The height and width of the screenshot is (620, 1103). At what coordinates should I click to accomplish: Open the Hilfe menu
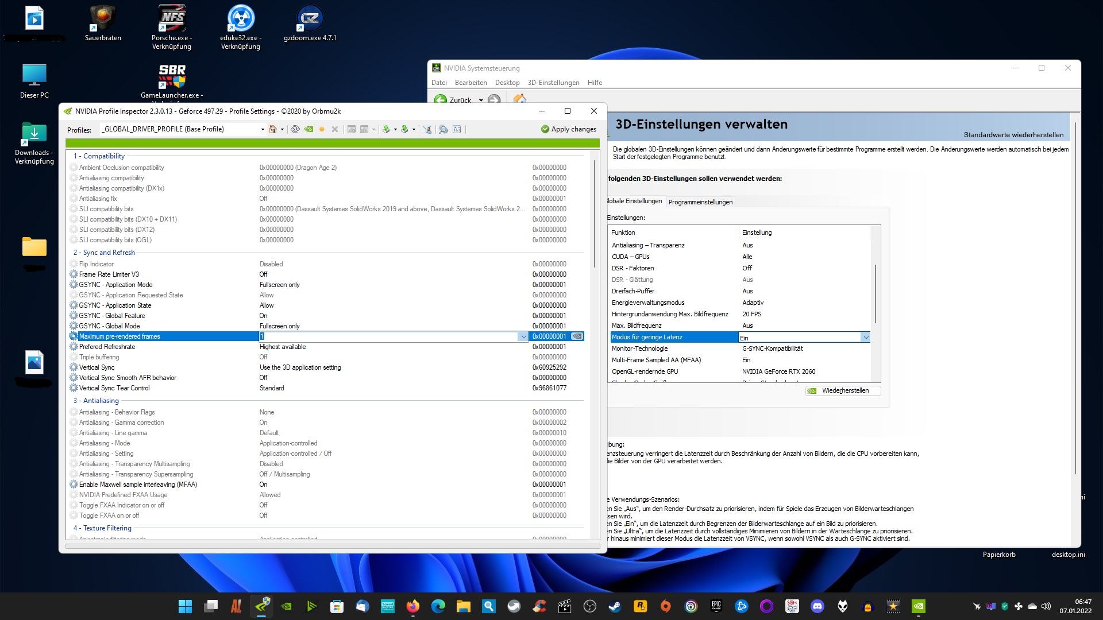click(595, 83)
